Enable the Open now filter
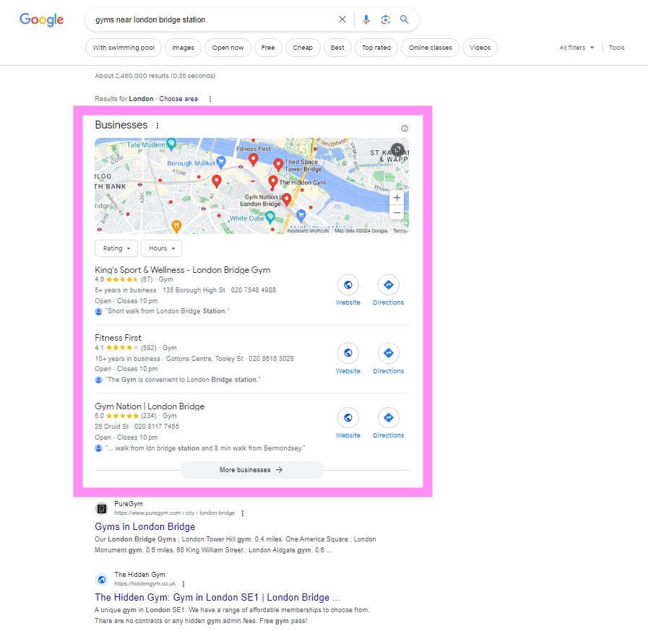The width and height of the screenshot is (648, 631). click(228, 48)
